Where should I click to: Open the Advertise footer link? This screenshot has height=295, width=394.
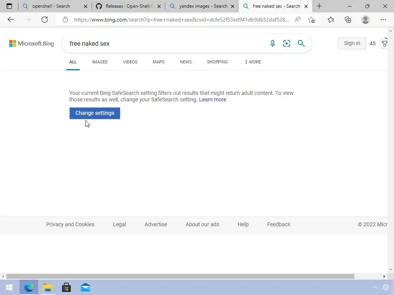click(x=156, y=224)
